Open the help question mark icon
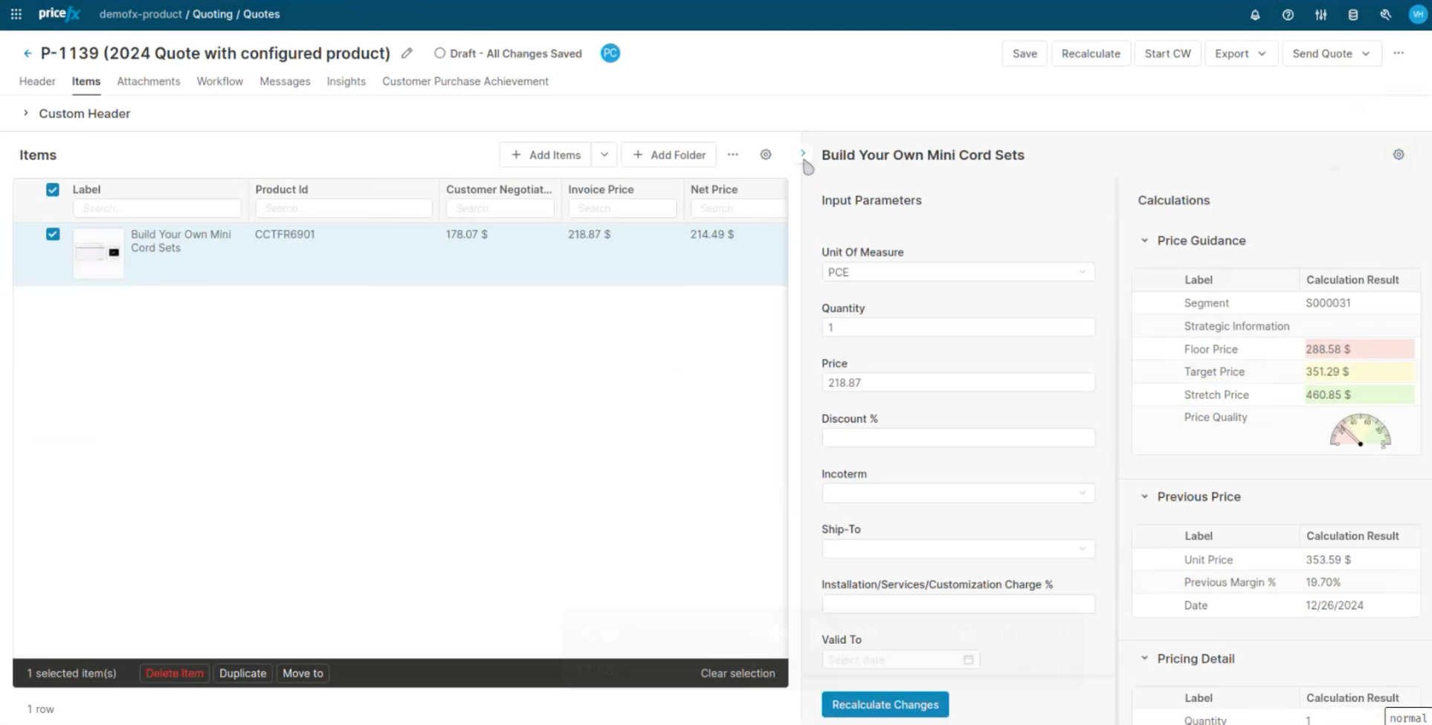 pyautogui.click(x=1288, y=15)
